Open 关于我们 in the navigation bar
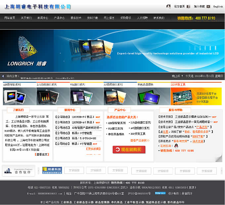The height and width of the screenshot is (205, 225). [26, 18]
